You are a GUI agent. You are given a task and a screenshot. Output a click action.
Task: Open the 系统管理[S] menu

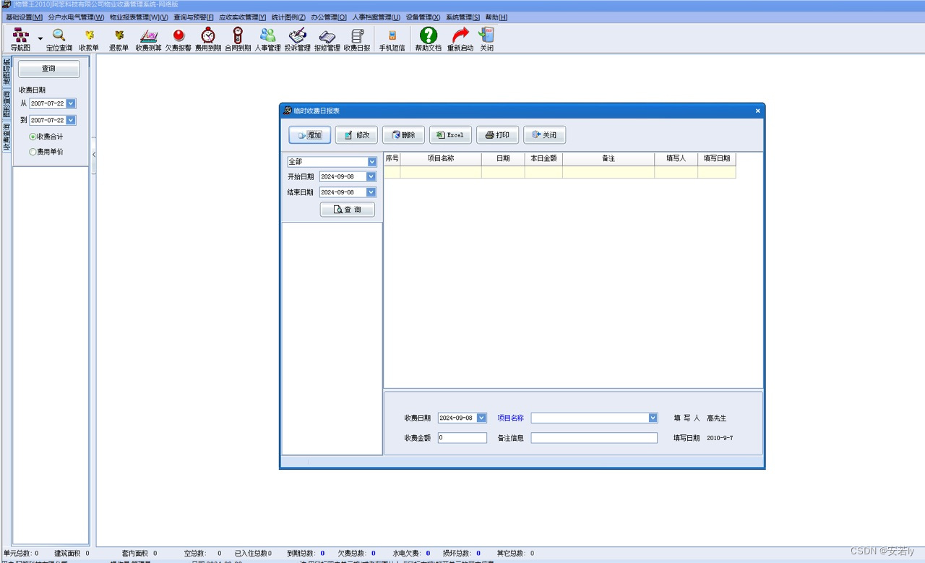click(462, 17)
